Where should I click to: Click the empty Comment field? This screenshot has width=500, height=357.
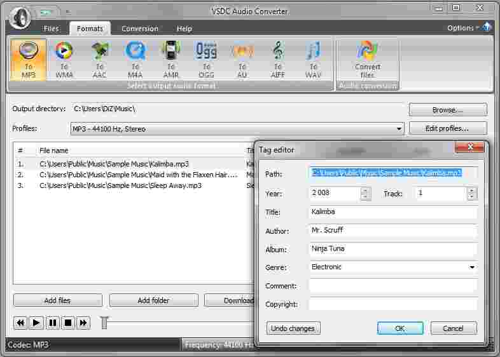(394, 286)
